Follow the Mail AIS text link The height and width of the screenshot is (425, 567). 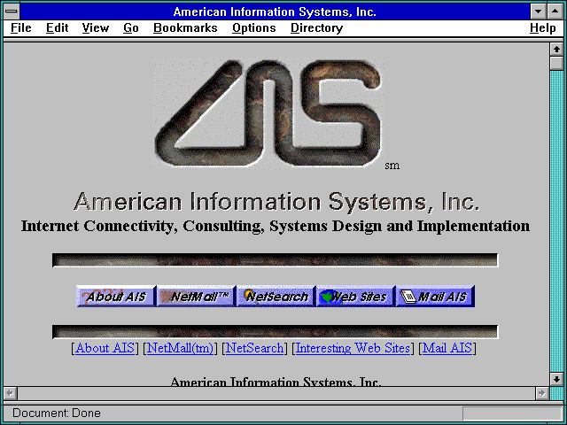447,348
